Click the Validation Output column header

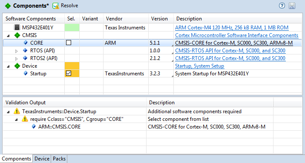point(75,103)
